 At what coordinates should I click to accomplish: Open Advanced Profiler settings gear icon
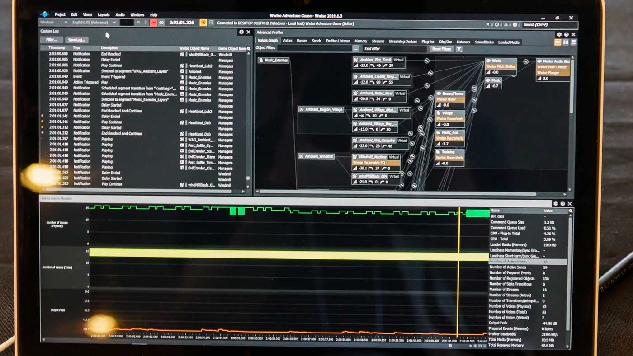pyautogui.click(x=559, y=34)
